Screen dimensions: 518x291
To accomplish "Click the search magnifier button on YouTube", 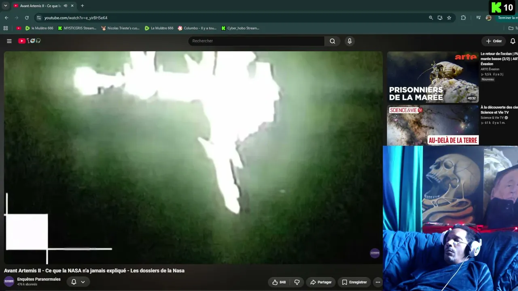I will (x=332, y=41).
